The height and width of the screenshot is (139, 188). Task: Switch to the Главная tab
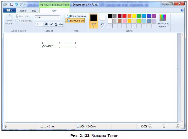[23, 11]
